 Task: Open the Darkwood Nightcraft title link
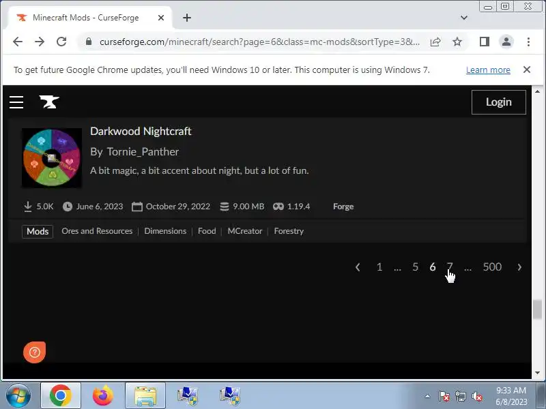coord(141,131)
